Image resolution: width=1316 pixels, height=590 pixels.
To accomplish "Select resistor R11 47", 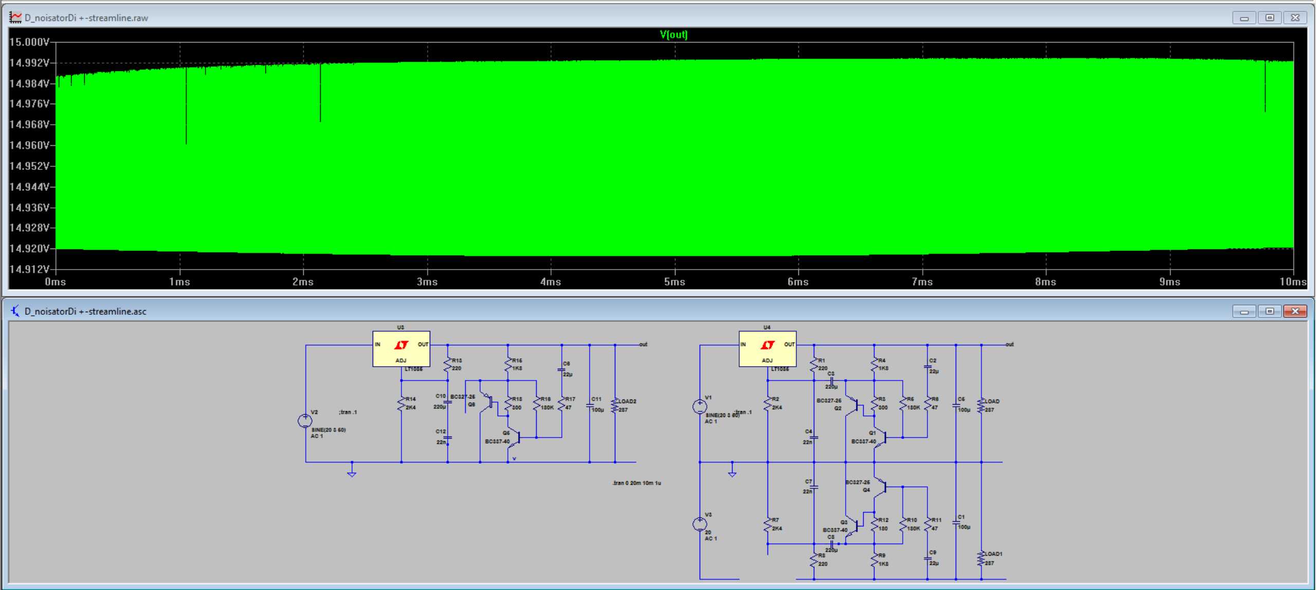I will click(x=928, y=524).
